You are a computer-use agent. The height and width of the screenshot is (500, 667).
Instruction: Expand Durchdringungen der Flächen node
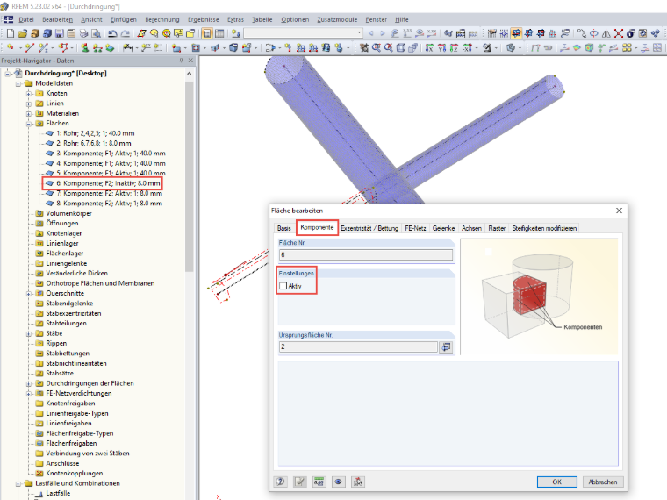pos(28,383)
